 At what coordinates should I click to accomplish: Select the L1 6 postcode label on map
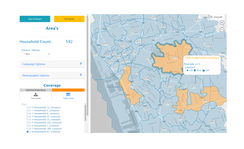135,53
